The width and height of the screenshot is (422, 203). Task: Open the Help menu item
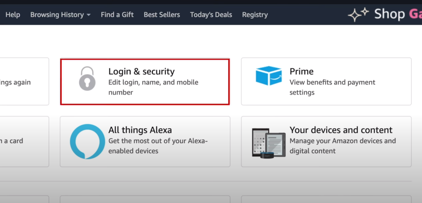click(x=13, y=15)
